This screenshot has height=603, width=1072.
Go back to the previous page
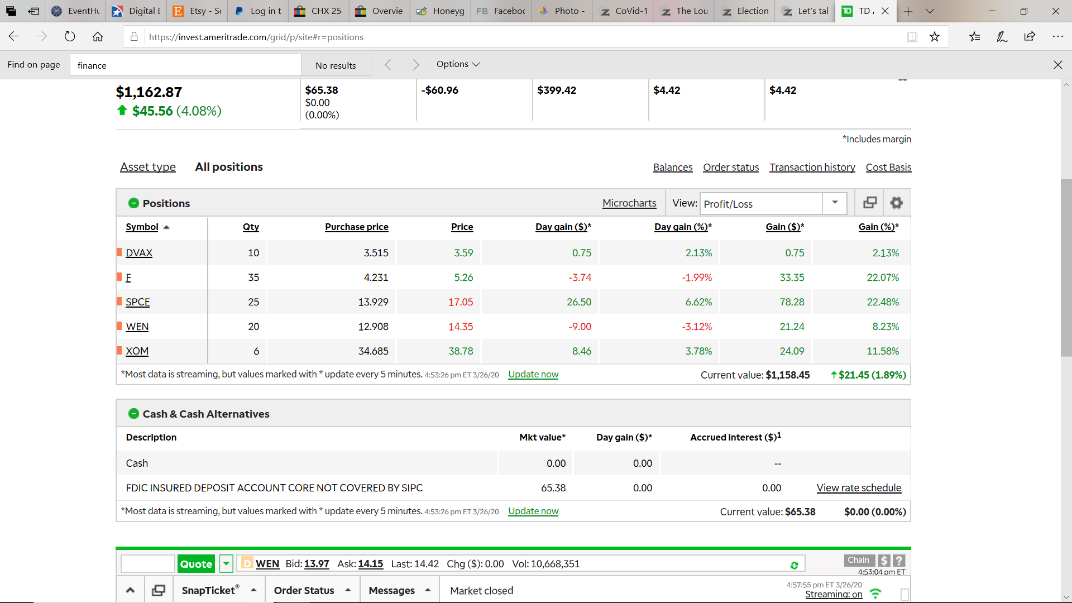click(x=14, y=37)
